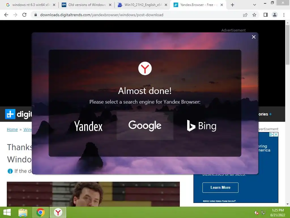Choose Bing as the search engine

tap(202, 126)
